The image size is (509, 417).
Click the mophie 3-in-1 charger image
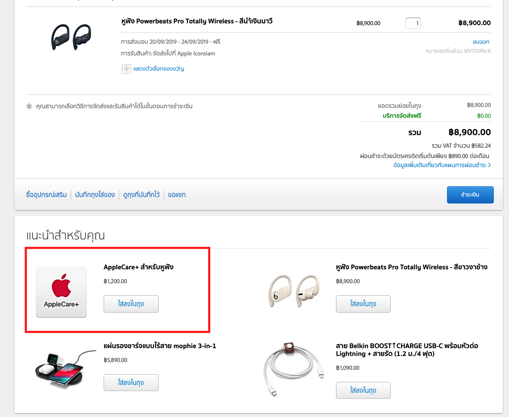[64, 370]
